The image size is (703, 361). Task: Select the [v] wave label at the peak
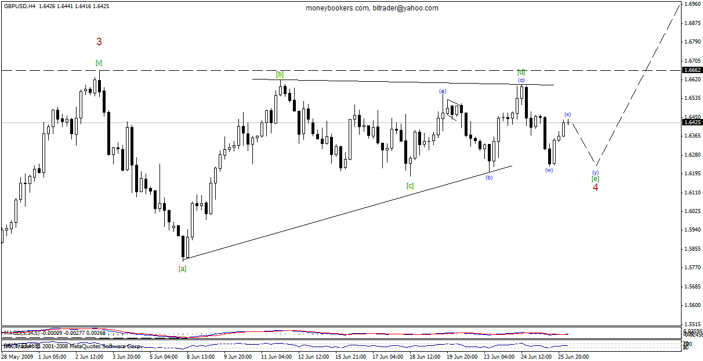pos(99,63)
